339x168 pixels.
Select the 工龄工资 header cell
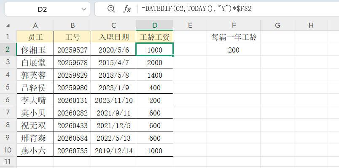click(154, 37)
